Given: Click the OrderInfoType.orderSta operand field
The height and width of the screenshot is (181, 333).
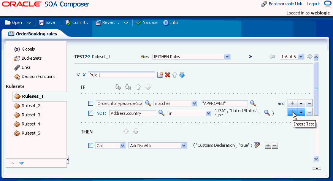Looking at the screenshot, I should coord(119,103).
